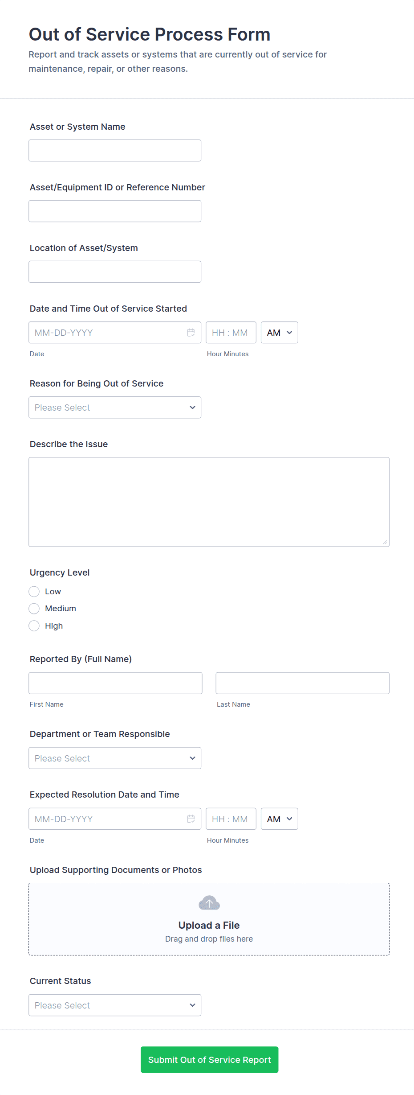The image size is (414, 1095).
Task: Expand Department or Team Responsible dropdown
Action: click(x=115, y=758)
